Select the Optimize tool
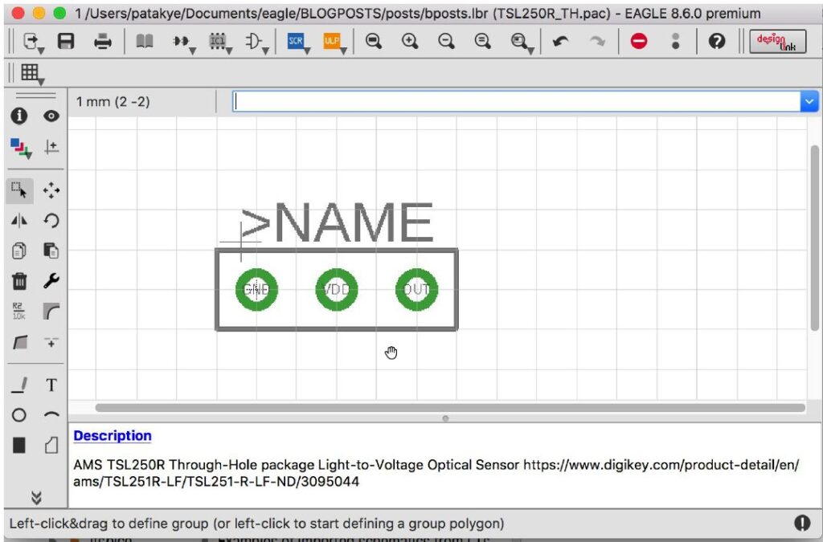This screenshot has height=542, width=823. click(51, 342)
